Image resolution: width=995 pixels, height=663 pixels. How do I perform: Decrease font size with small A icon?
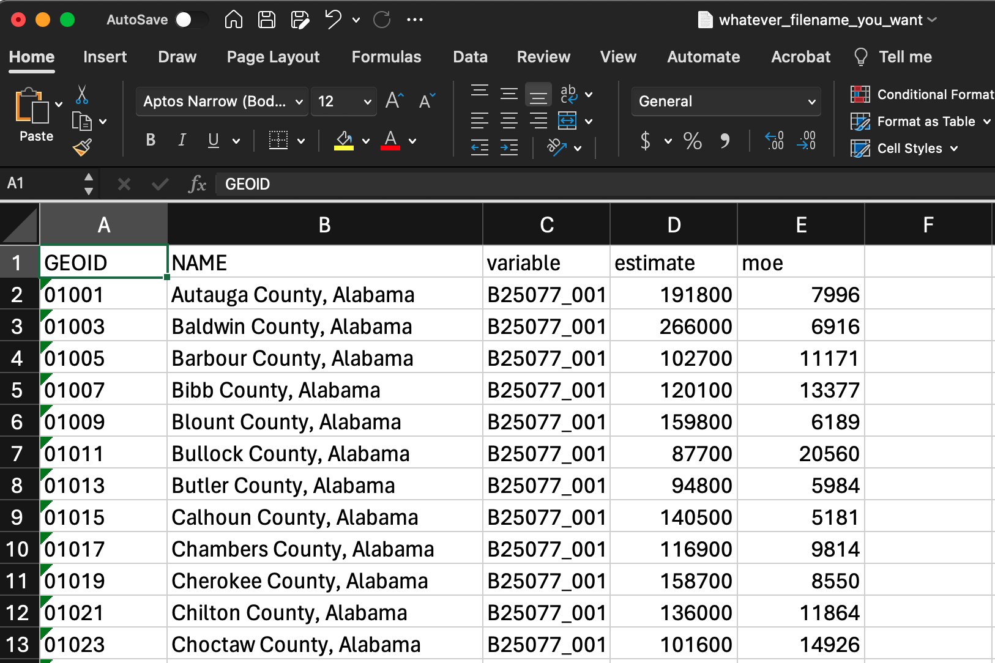[427, 100]
